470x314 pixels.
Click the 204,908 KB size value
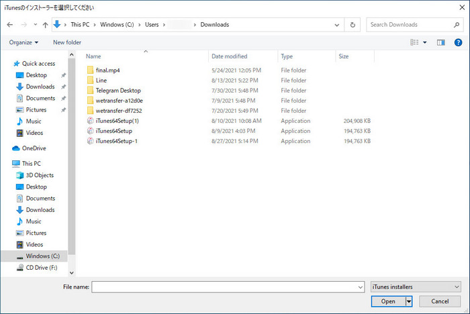(357, 121)
